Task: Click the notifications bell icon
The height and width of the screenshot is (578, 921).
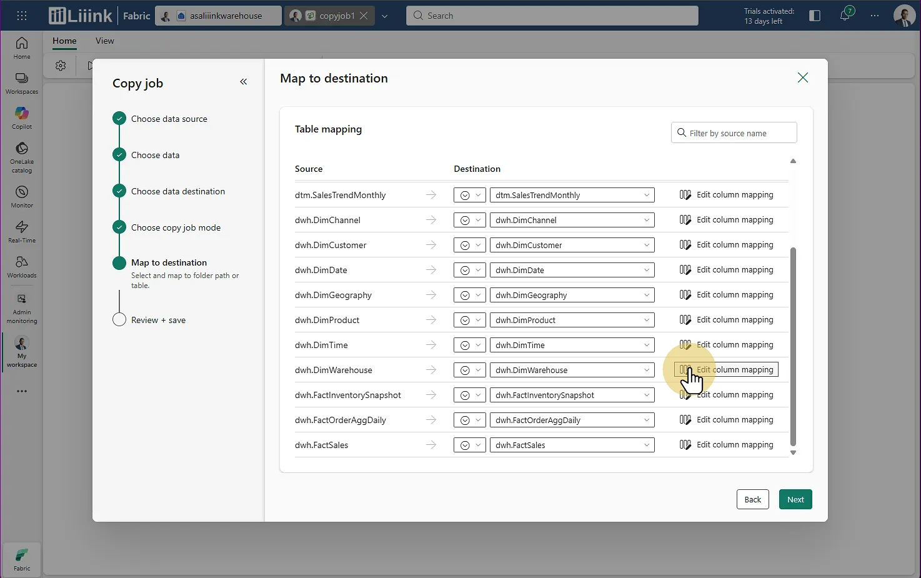Action: (845, 16)
